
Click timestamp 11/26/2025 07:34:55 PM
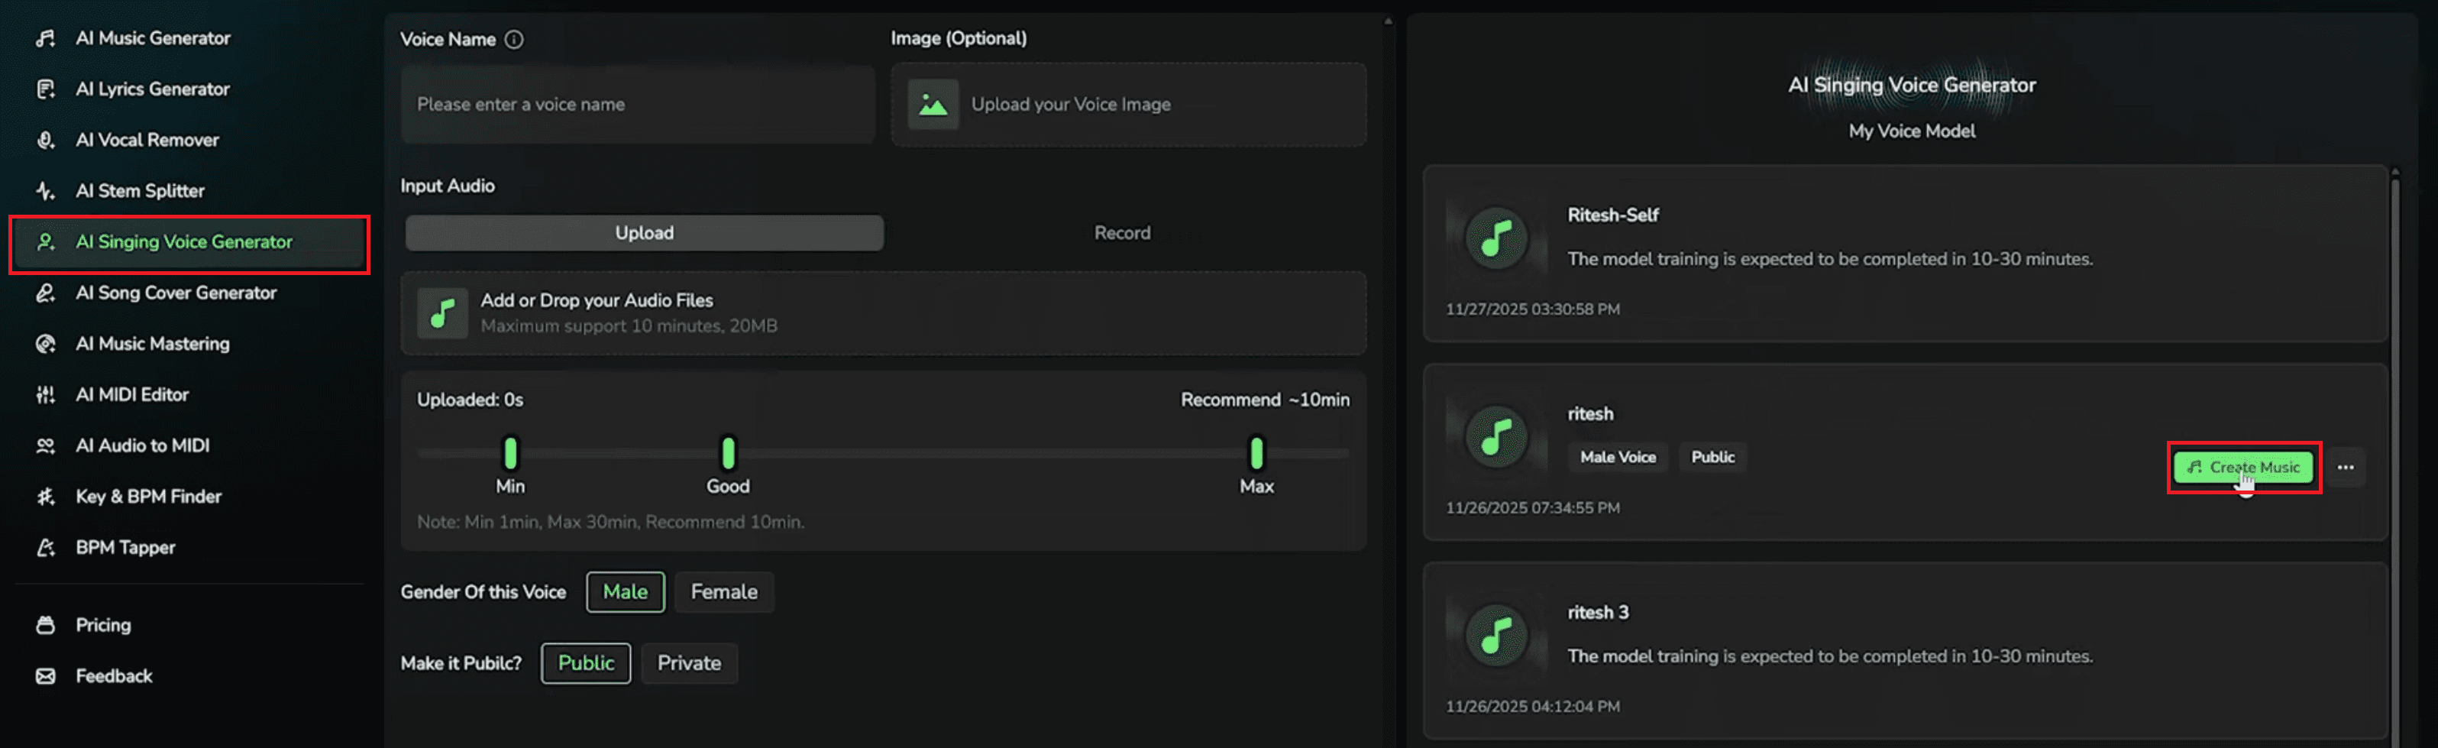1532,508
